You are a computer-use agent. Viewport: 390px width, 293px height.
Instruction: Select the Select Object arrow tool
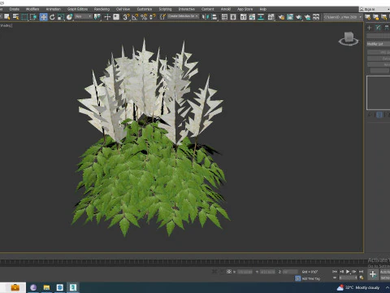pos(7,17)
